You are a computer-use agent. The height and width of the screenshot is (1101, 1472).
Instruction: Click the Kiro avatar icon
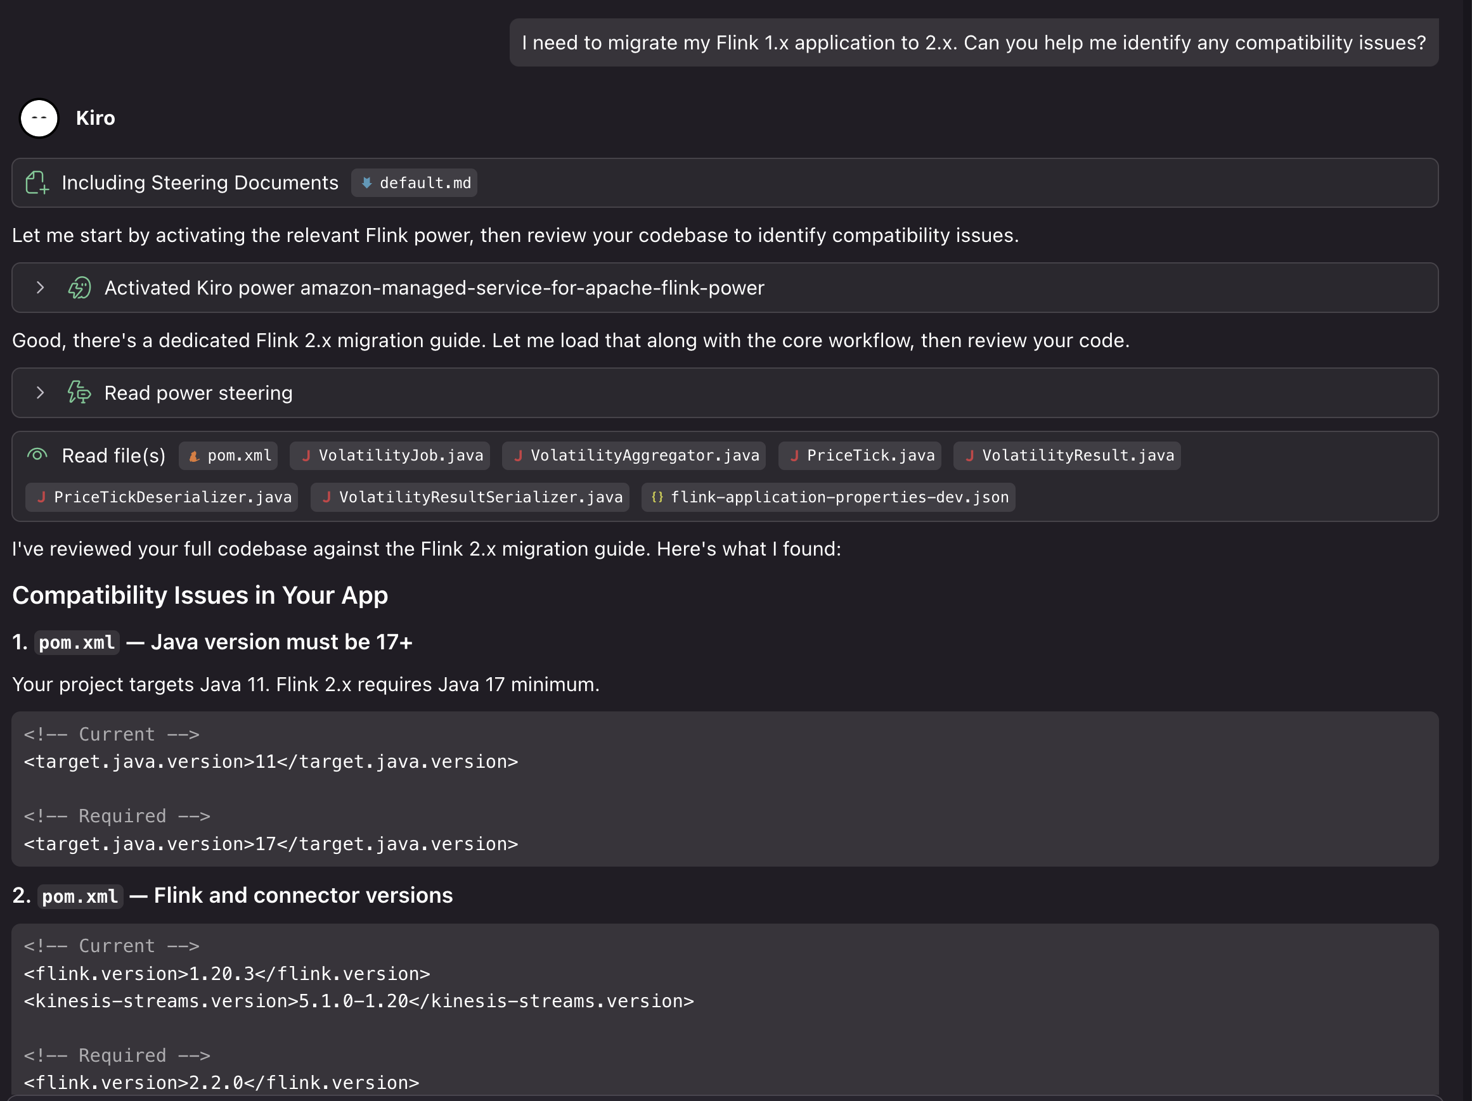point(39,118)
